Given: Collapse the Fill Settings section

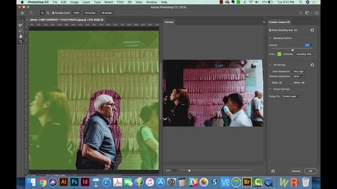Looking at the screenshot, I should coord(270,65).
